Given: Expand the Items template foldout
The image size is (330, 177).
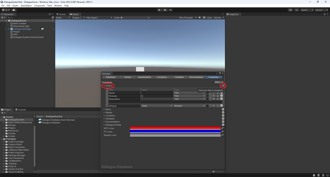Looking at the screenshot, I should pos(104,109).
